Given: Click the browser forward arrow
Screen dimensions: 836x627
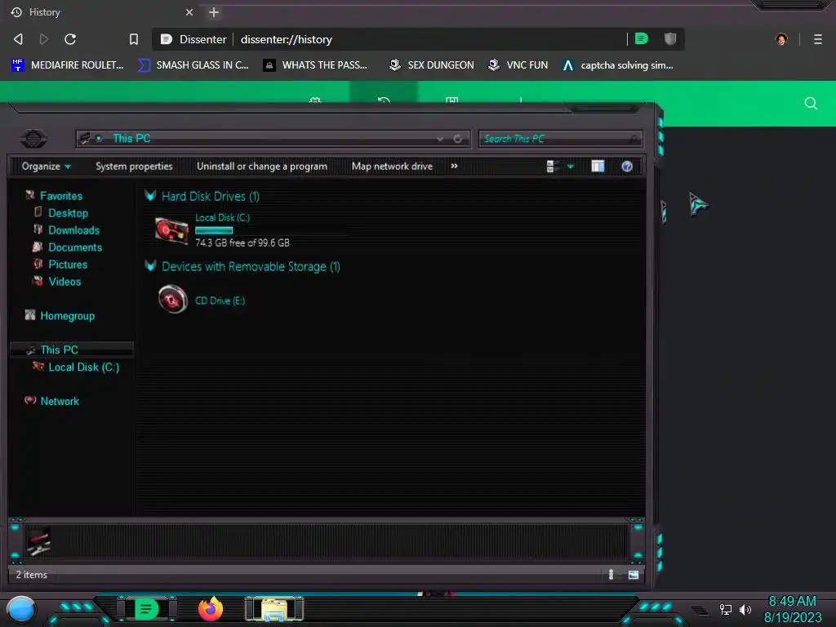Looking at the screenshot, I should click(44, 39).
